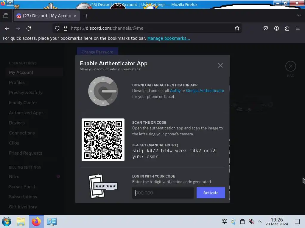
Task: Click the Change Password button
Action: click(x=97, y=52)
